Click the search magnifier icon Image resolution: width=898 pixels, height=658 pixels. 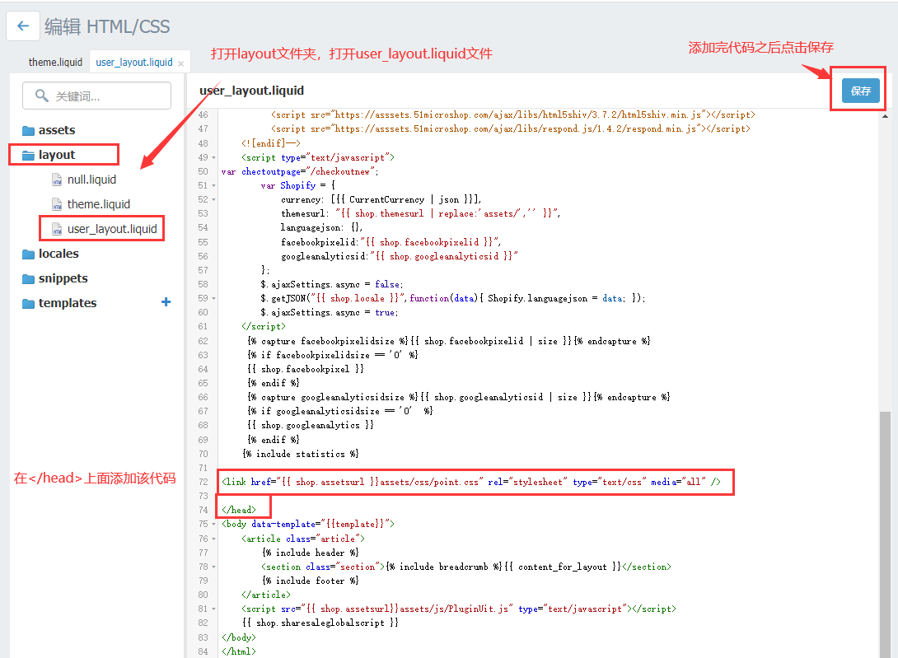click(x=41, y=95)
